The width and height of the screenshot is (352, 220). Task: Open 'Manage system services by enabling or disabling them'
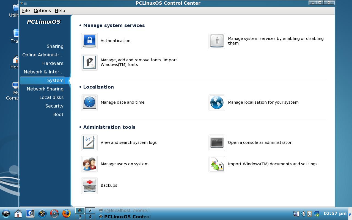pos(276,41)
